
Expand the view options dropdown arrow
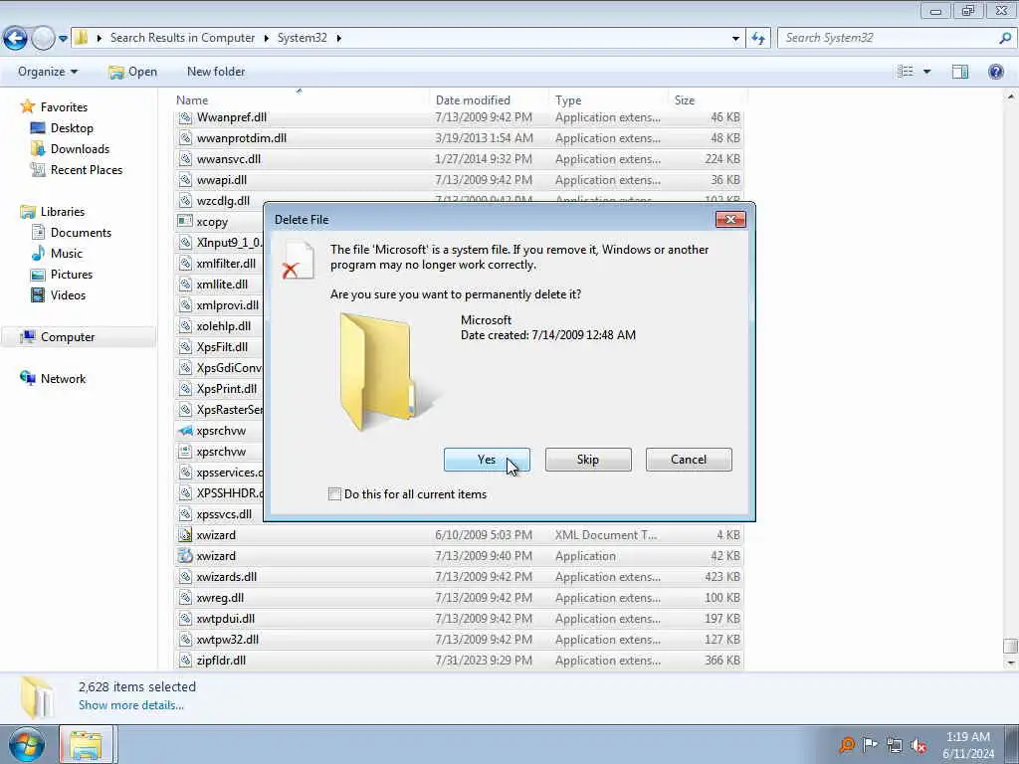(927, 72)
